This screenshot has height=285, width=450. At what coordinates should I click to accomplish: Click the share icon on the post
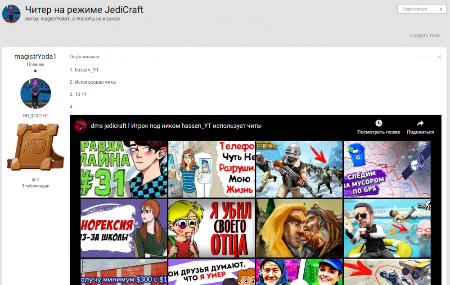click(439, 57)
